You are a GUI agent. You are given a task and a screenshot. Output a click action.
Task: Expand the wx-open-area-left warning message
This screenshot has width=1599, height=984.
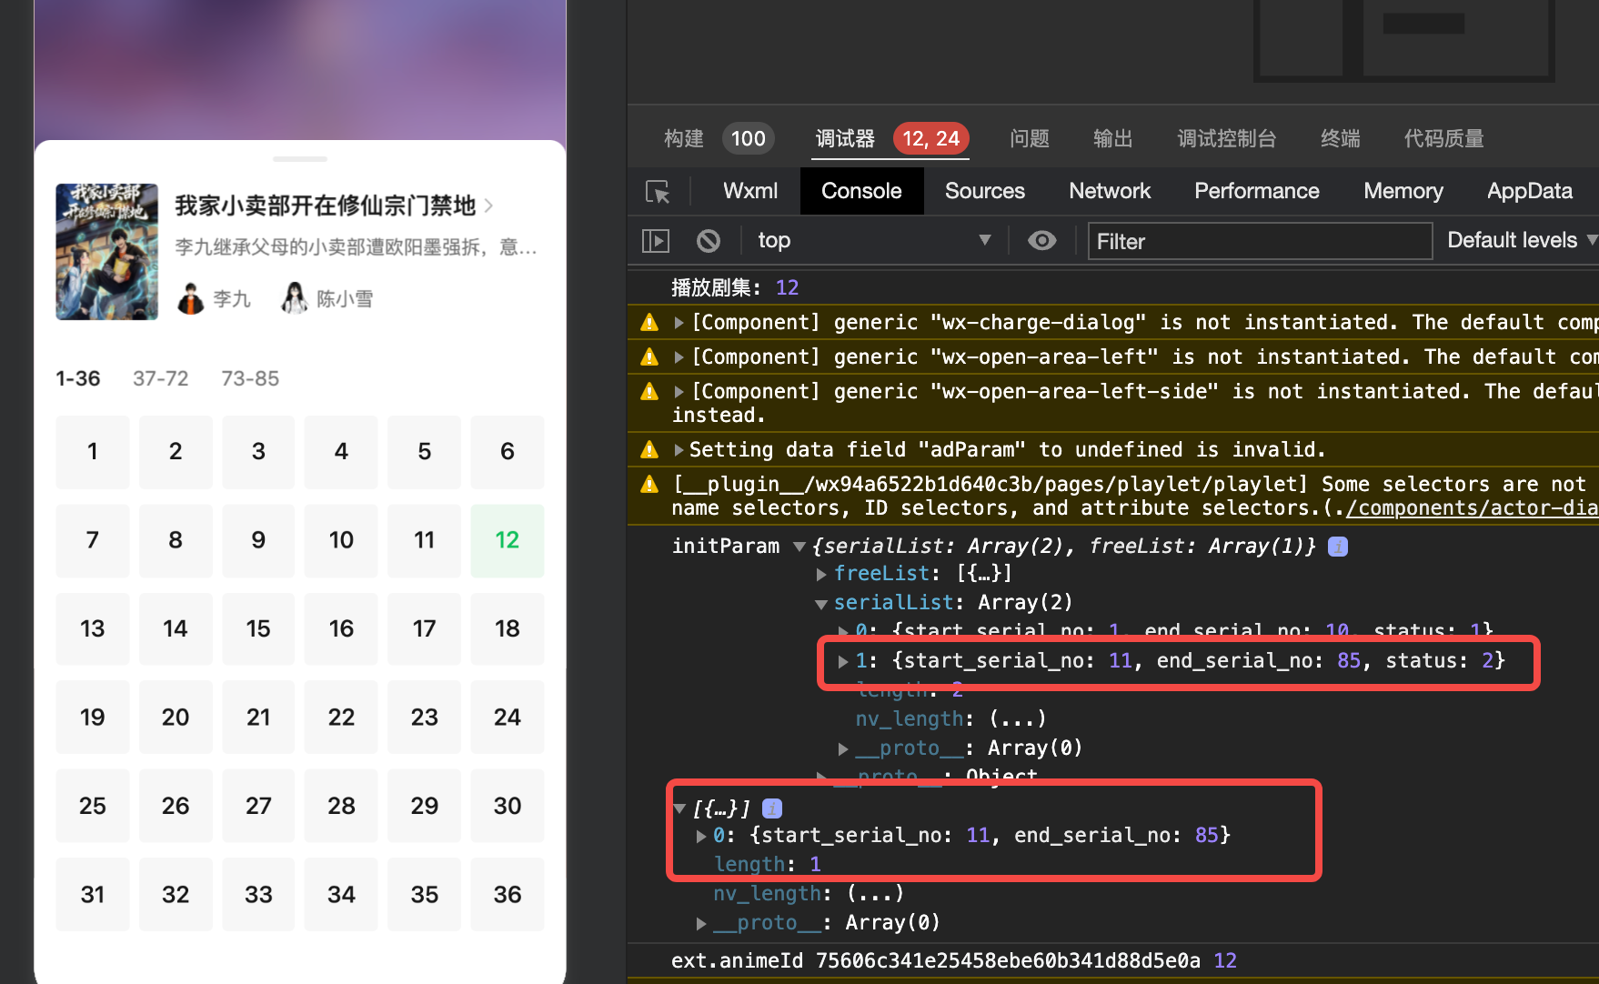679,357
